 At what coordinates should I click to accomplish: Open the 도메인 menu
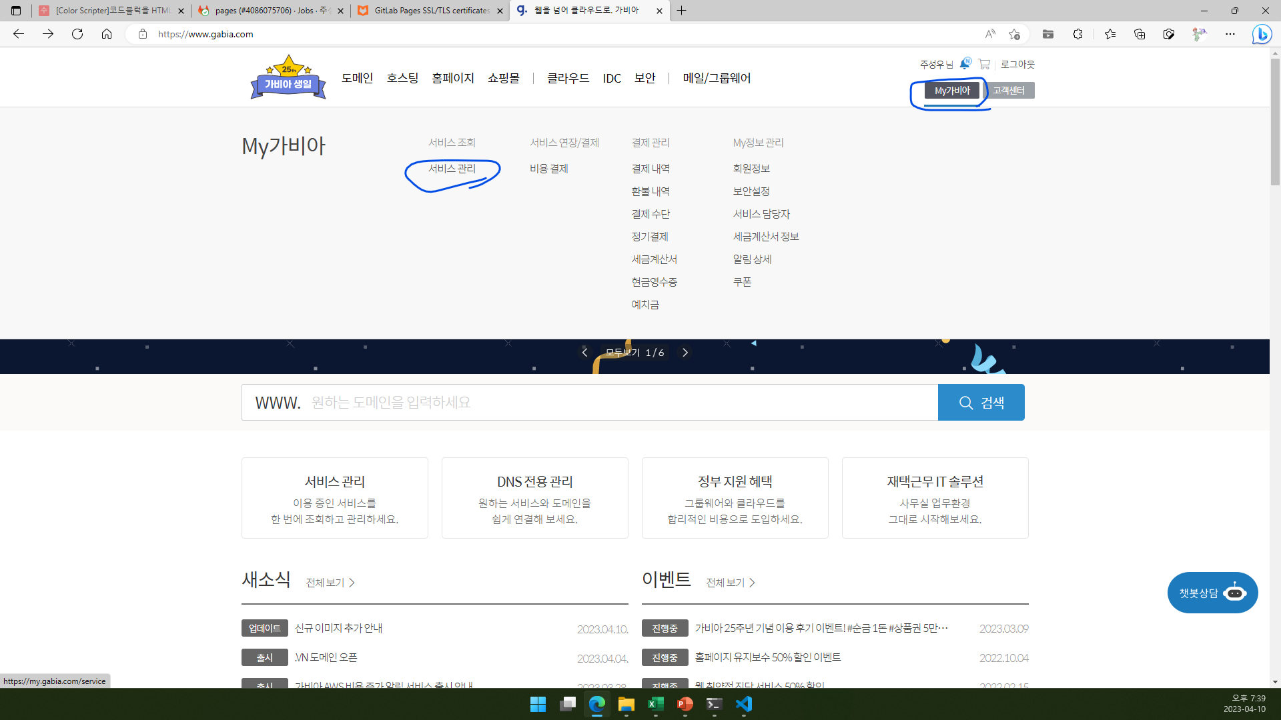tap(358, 78)
